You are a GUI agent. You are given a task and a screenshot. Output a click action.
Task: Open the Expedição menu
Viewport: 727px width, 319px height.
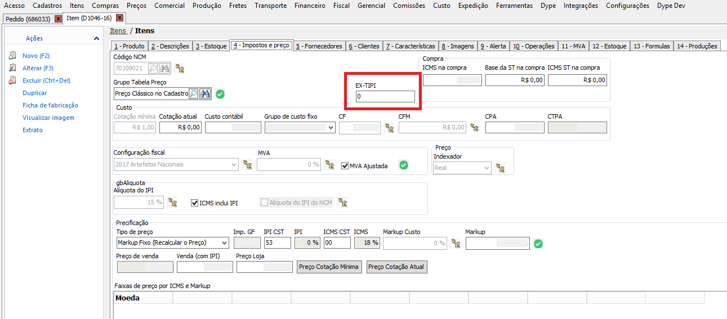click(x=473, y=6)
